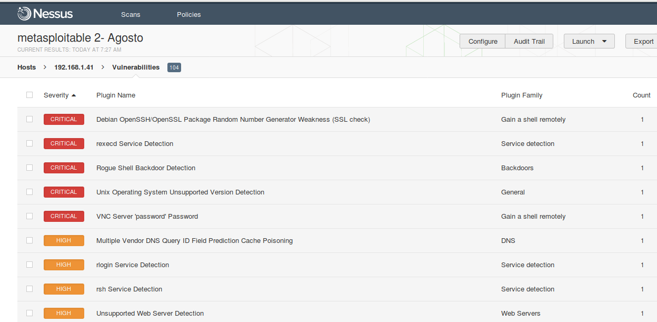Image resolution: width=657 pixels, height=322 pixels.
Task: Open Unix Operating System Unsupported Version Detection
Action: pyautogui.click(x=181, y=192)
